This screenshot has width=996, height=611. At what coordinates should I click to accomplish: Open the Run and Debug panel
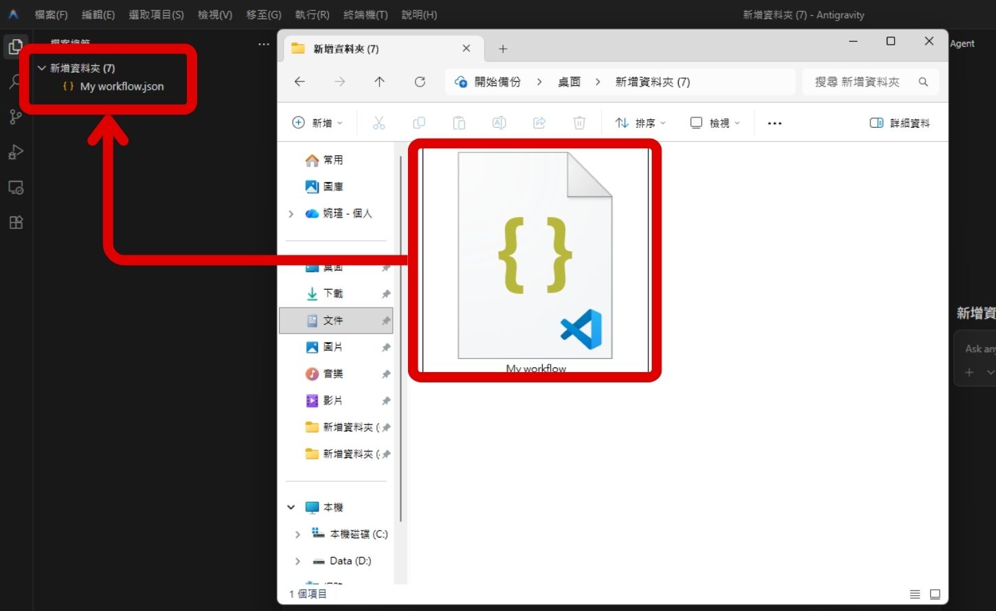point(15,152)
